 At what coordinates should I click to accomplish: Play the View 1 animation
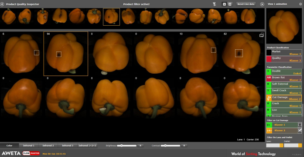point(262,4)
